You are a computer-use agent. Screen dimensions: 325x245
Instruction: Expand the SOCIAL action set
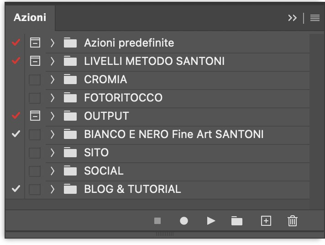[x=52, y=171]
